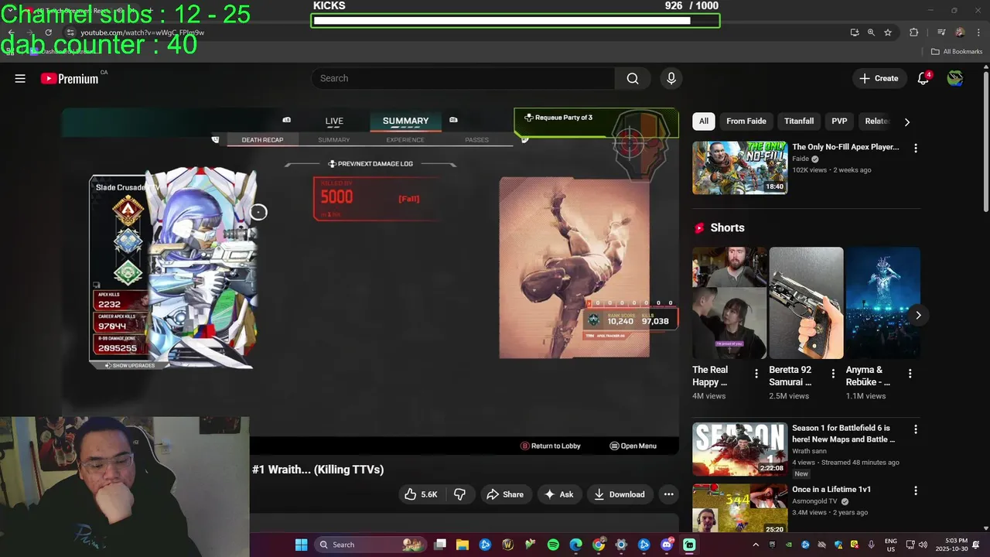Select the PVP chip
The image size is (990, 557).
tap(839, 121)
